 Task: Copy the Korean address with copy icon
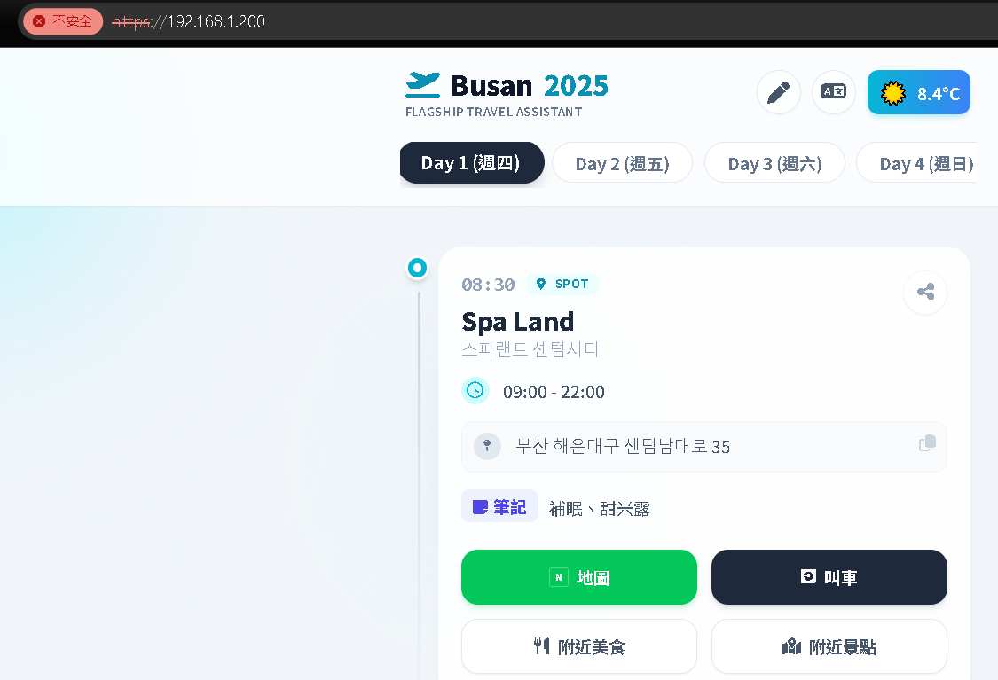tap(927, 443)
